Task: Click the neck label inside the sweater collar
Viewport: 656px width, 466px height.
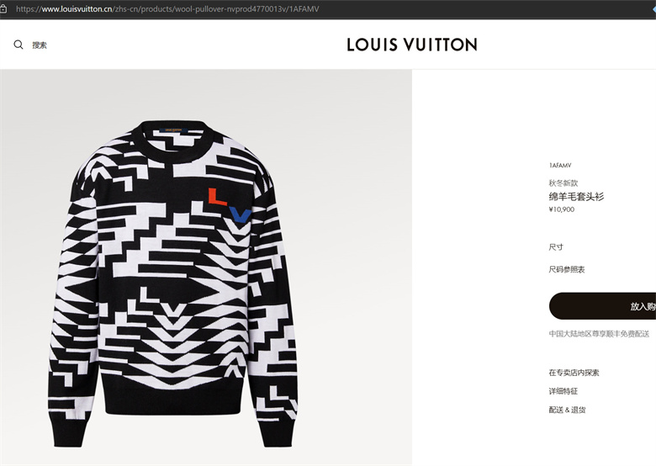Action: click(x=173, y=130)
